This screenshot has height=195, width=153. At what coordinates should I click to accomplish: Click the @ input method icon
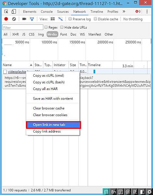click(x=128, y=192)
